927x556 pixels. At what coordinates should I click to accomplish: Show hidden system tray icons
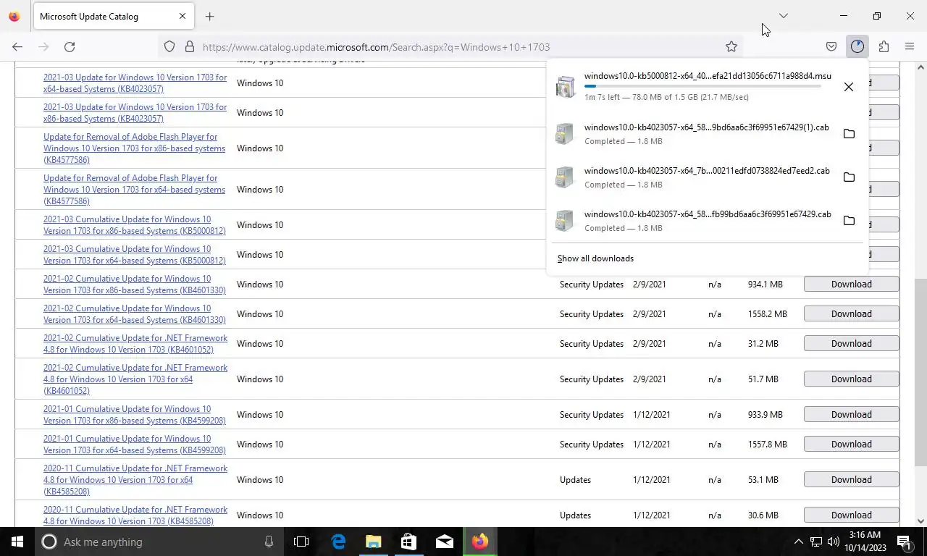coord(798,542)
